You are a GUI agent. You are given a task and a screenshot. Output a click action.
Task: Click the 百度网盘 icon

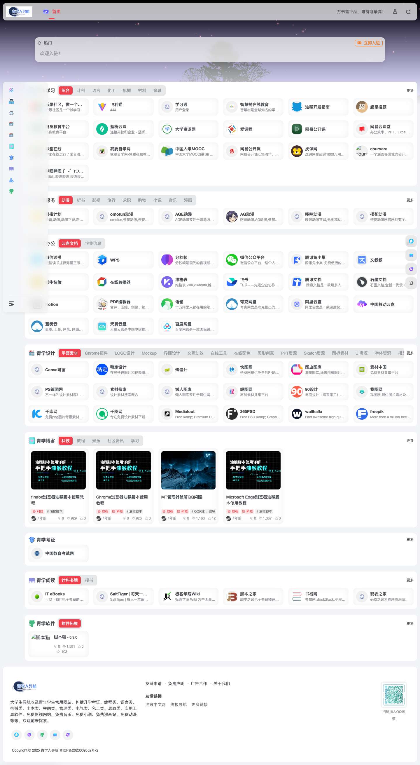[x=167, y=327]
